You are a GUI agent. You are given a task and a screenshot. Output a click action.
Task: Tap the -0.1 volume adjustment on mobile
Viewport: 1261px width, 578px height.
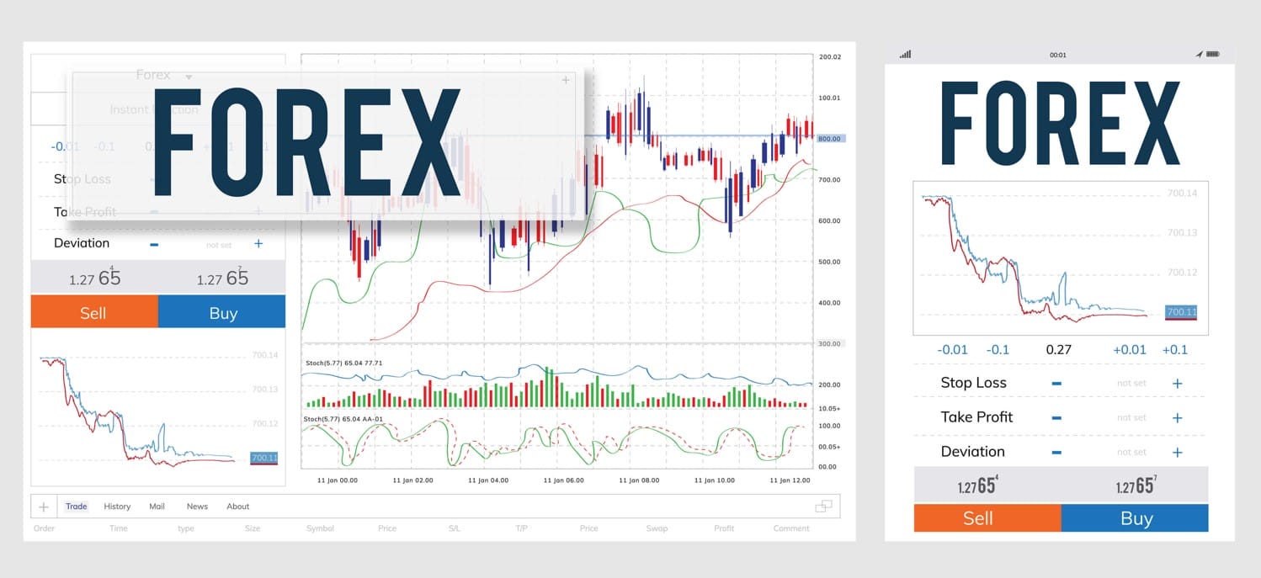(x=998, y=349)
